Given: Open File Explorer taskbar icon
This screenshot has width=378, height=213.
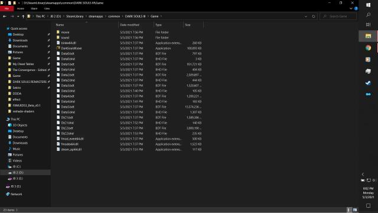Looking at the screenshot, I should click(x=368, y=36).
